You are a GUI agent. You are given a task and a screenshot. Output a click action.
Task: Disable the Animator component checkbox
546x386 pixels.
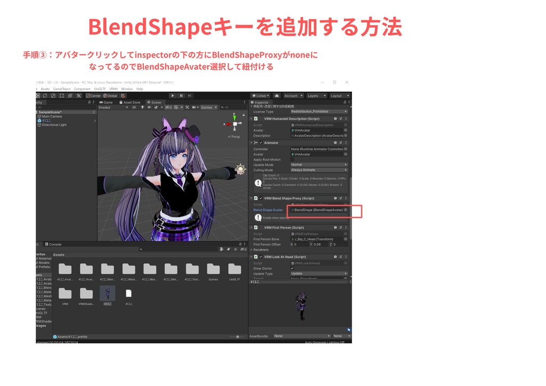pos(260,143)
